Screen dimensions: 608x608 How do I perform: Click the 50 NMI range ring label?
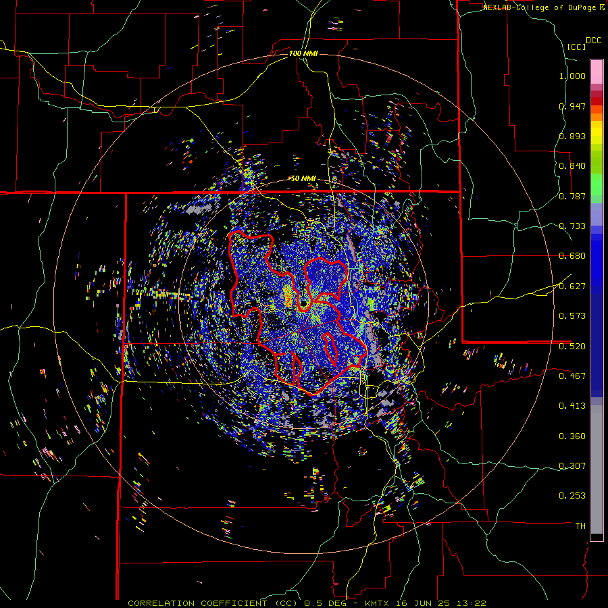click(303, 179)
